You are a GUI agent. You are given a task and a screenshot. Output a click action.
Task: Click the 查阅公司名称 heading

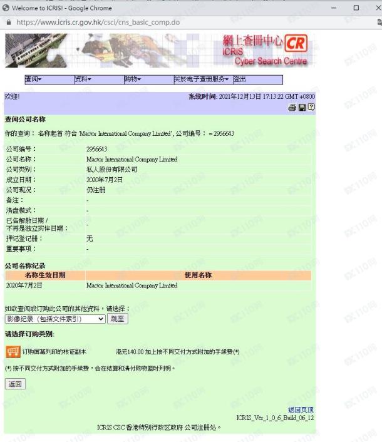point(26,119)
